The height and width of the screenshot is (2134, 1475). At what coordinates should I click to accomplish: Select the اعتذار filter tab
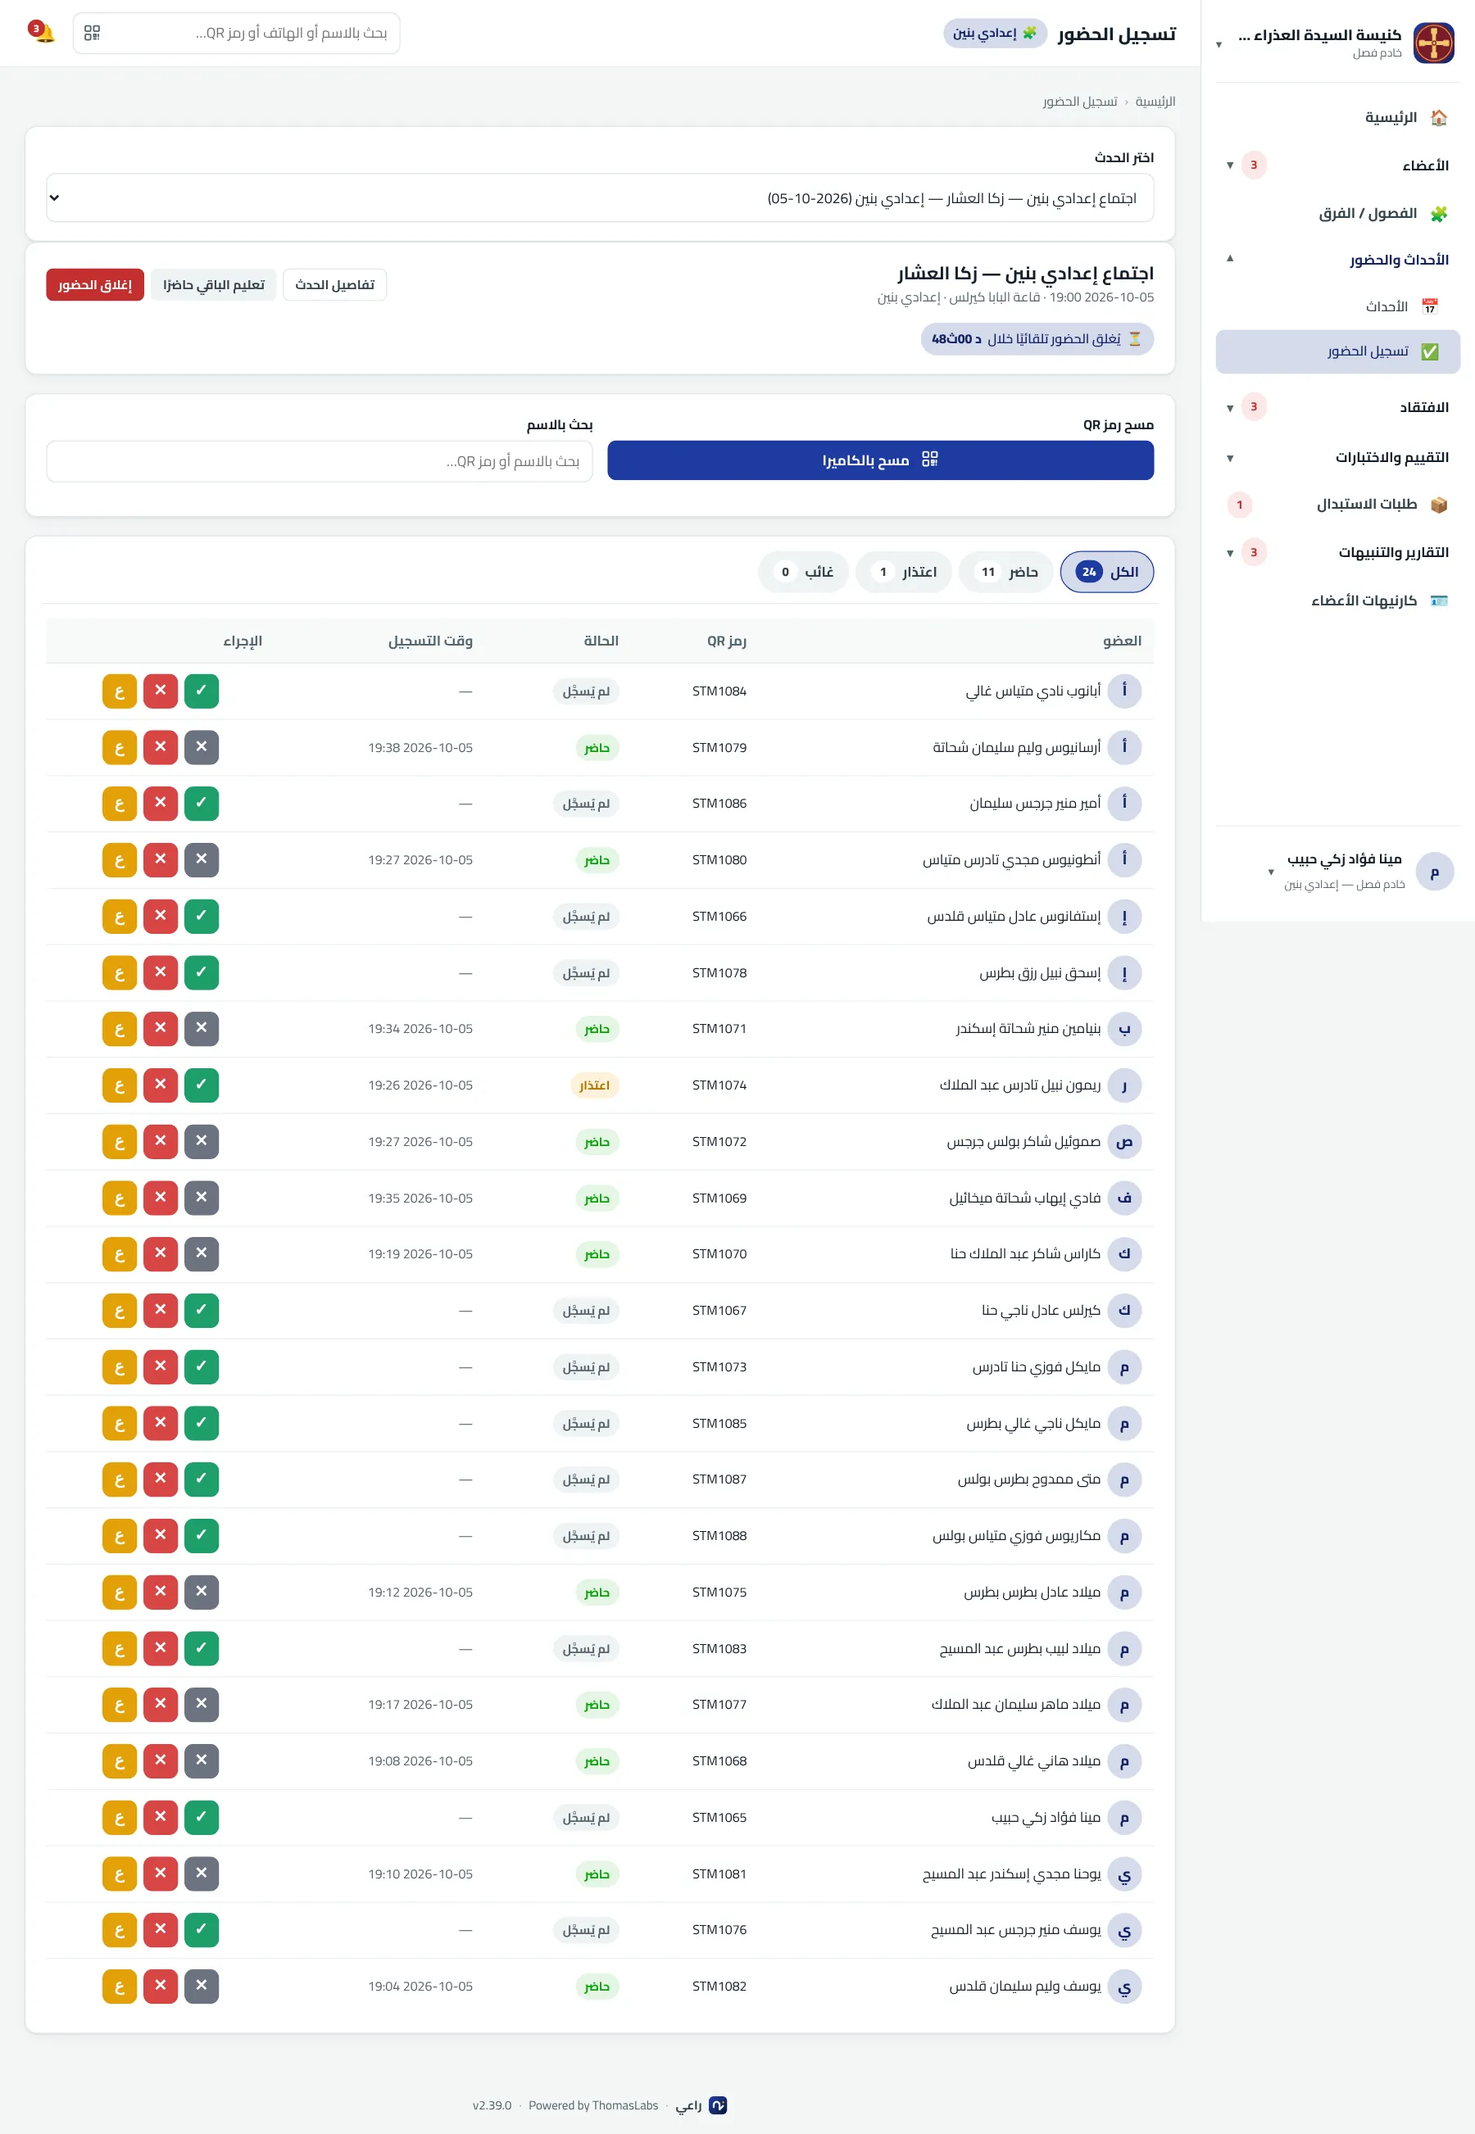coord(904,572)
